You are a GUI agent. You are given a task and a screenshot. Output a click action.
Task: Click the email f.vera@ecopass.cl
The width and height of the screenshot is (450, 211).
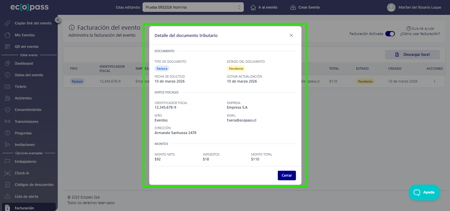(x=241, y=120)
